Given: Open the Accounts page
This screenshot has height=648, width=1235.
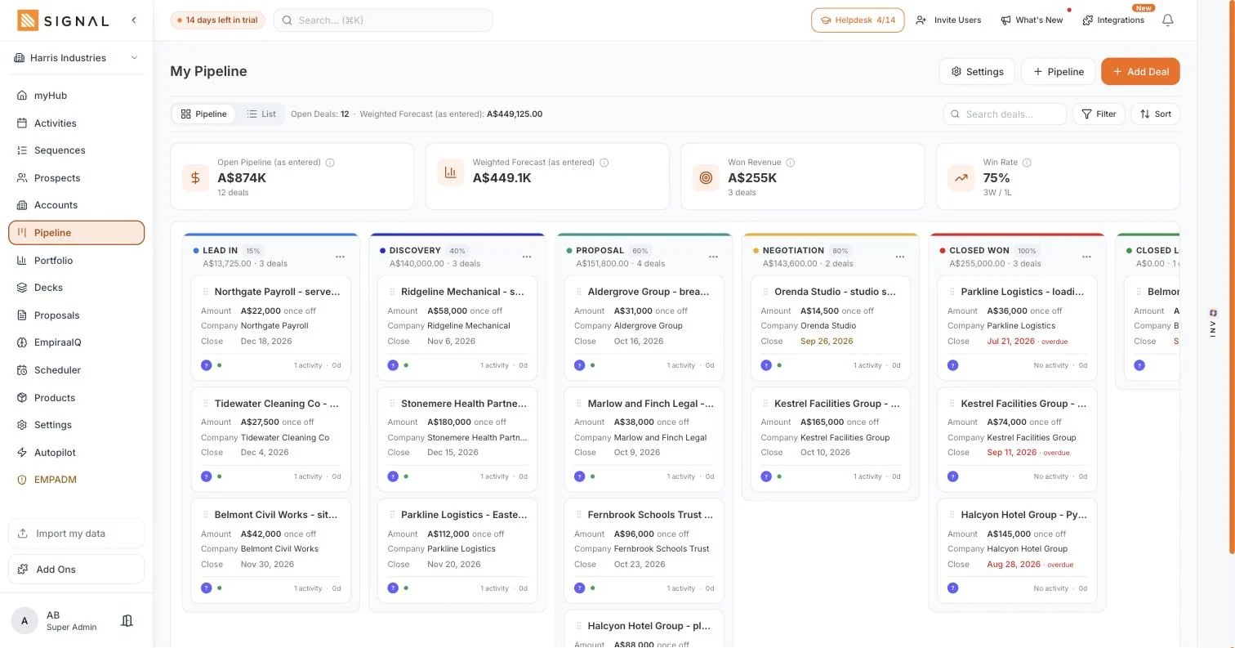Looking at the screenshot, I should coord(77,205).
